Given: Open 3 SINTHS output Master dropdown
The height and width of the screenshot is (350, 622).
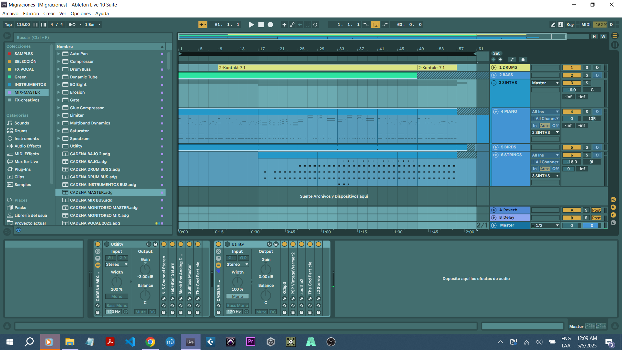Looking at the screenshot, I should (545, 83).
